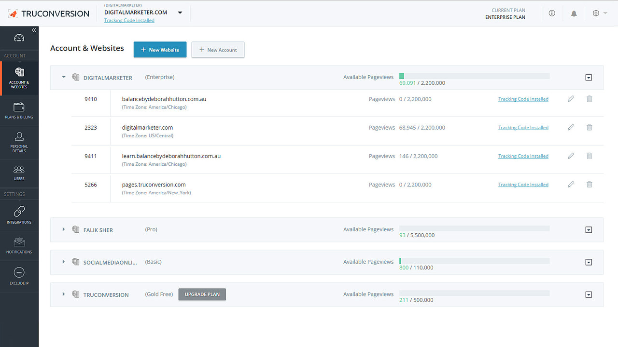Image resolution: width=618 pixels, height=347 pixels.
Task: Click the 93 / 5,500,000 pageviews count
Action: tap(417, 235)
